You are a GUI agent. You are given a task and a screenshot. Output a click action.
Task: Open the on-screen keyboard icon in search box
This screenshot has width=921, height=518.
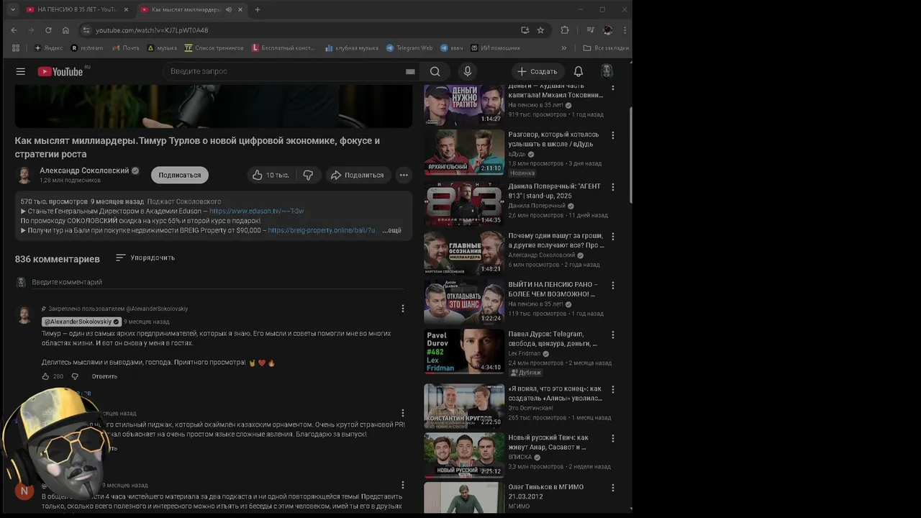point(410,71)
